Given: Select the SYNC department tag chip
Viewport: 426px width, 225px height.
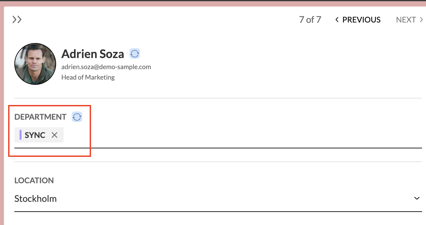Looking at the screenshot, I should [39, 135].
